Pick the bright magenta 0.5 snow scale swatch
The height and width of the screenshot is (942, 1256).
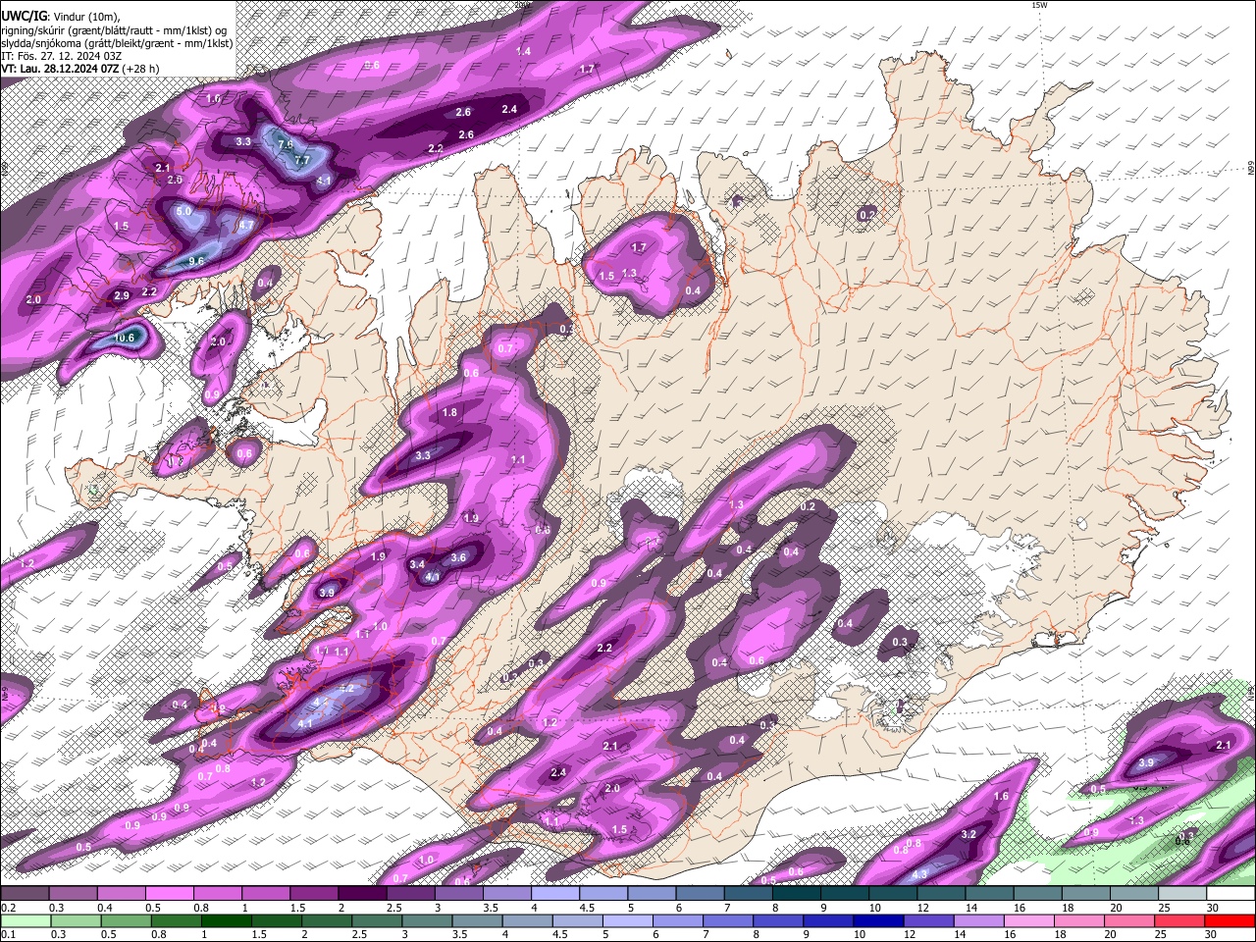point(169,894)
